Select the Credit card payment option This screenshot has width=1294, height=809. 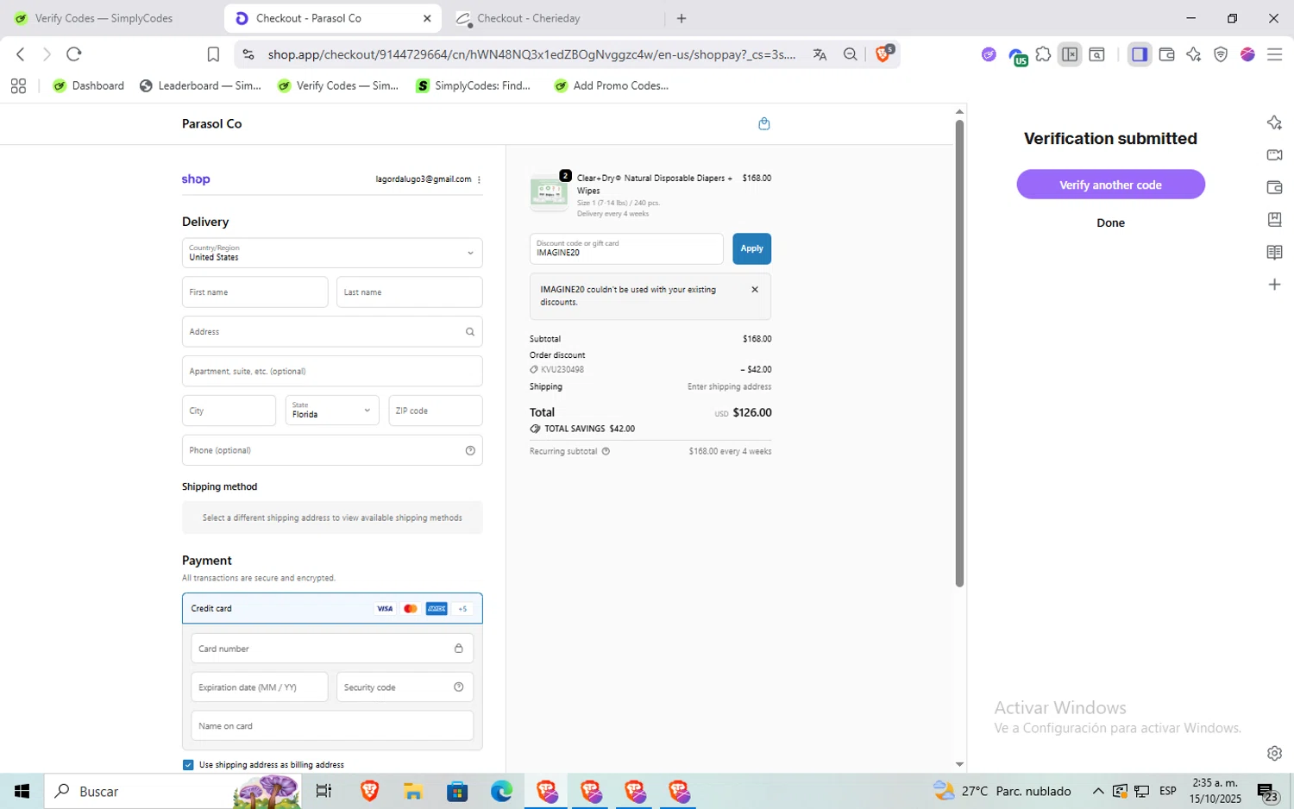click(x=332, y=608)
